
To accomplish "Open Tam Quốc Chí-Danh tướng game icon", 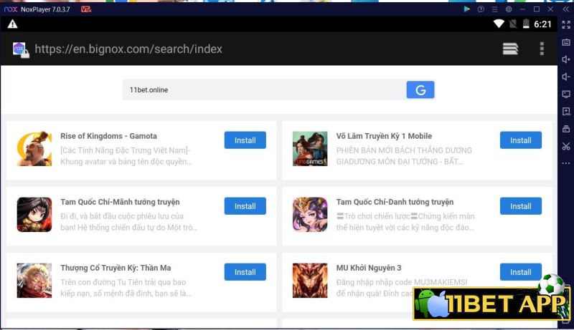I will (310, 215).
